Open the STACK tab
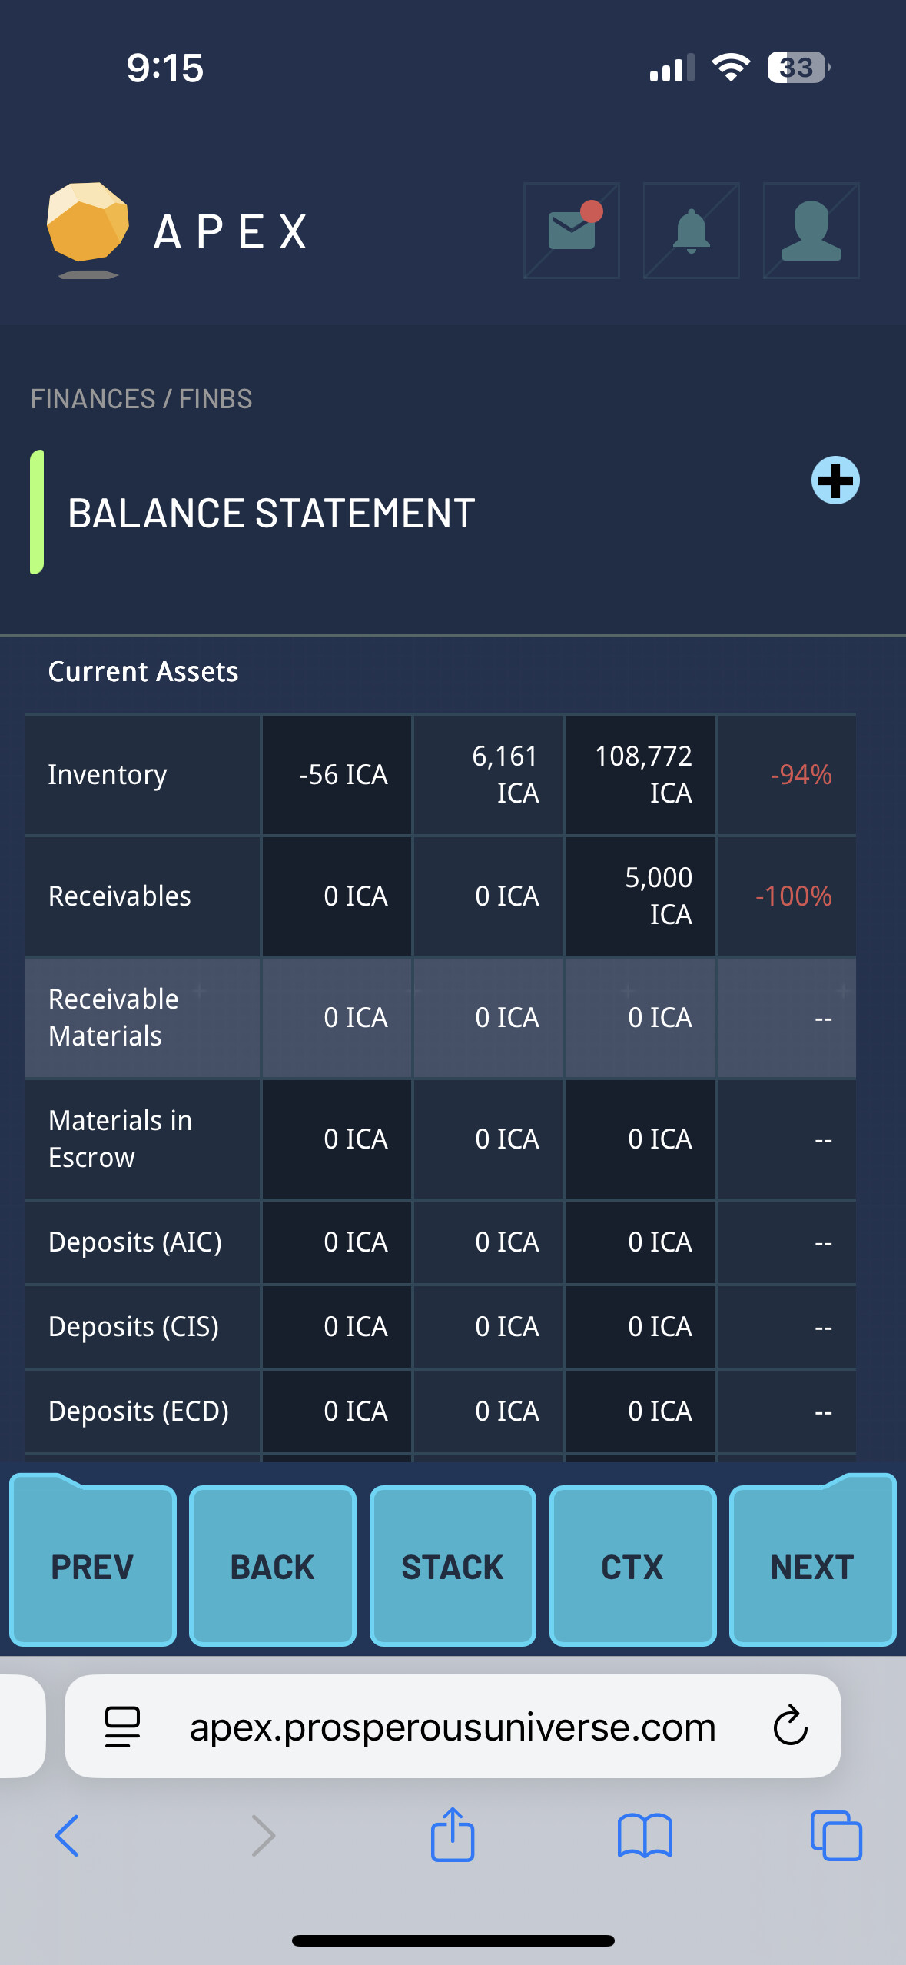 tap(453, 1567)
